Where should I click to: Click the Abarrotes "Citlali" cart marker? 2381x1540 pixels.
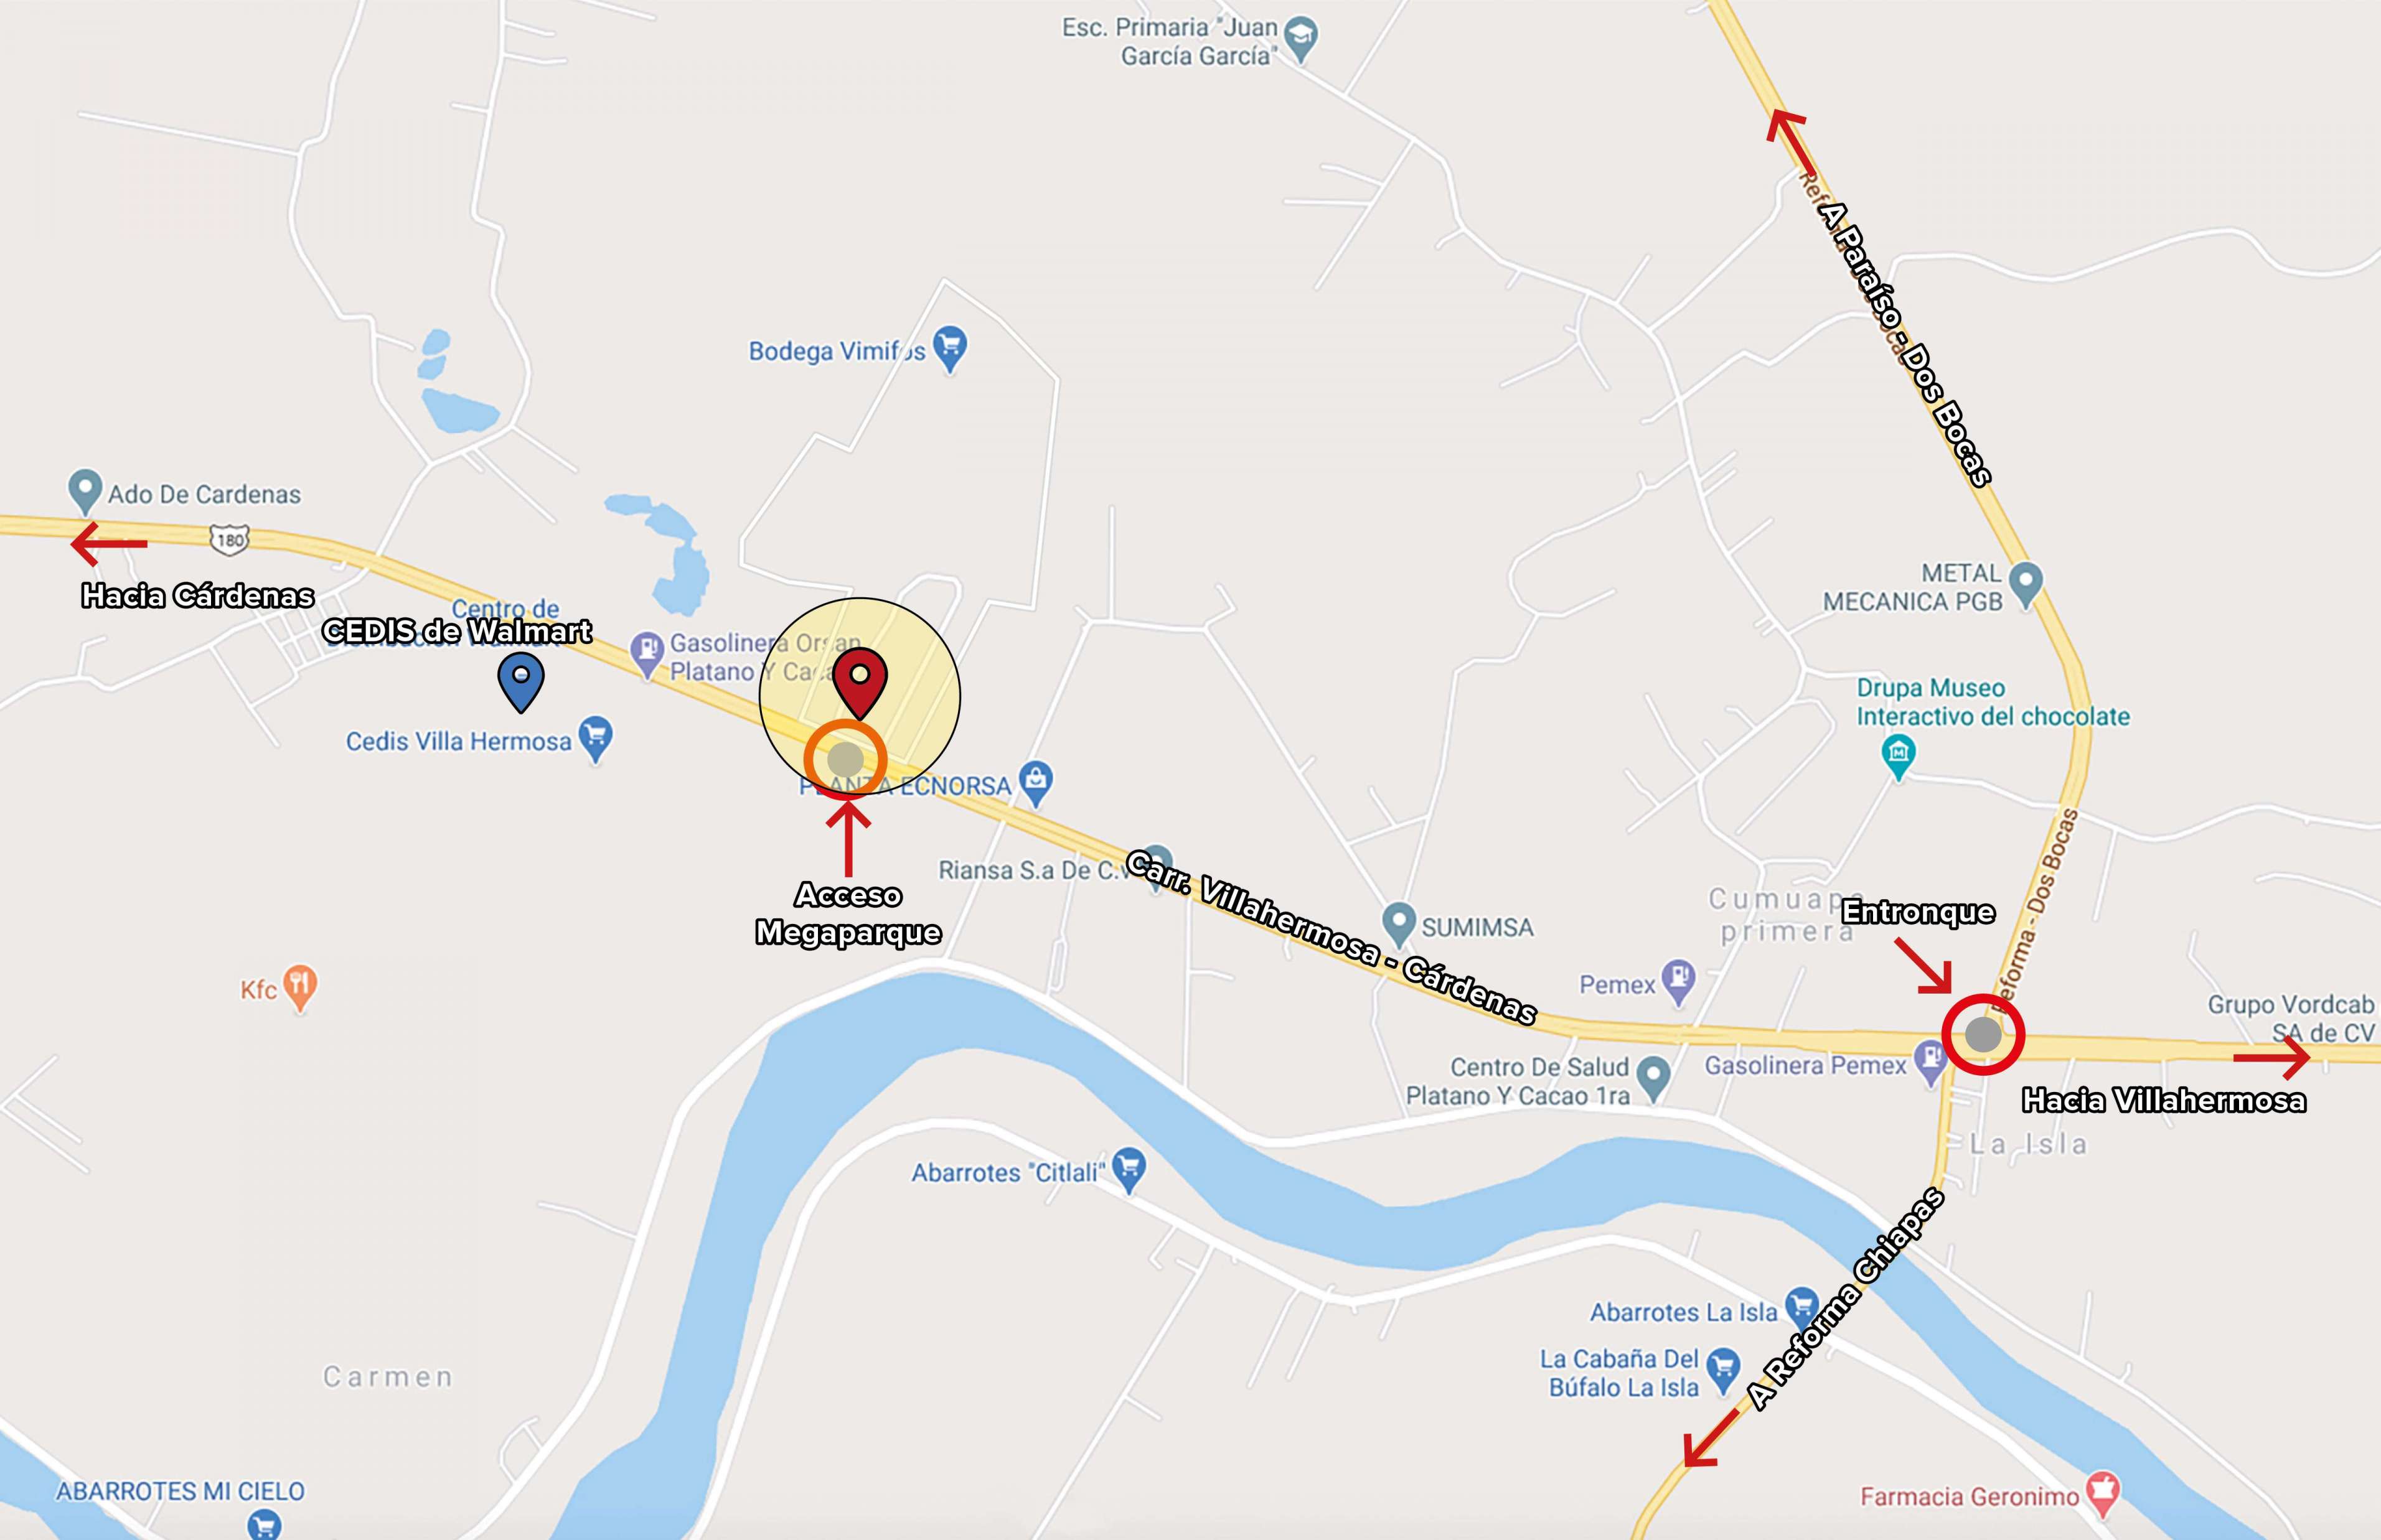[1129, 1169]
